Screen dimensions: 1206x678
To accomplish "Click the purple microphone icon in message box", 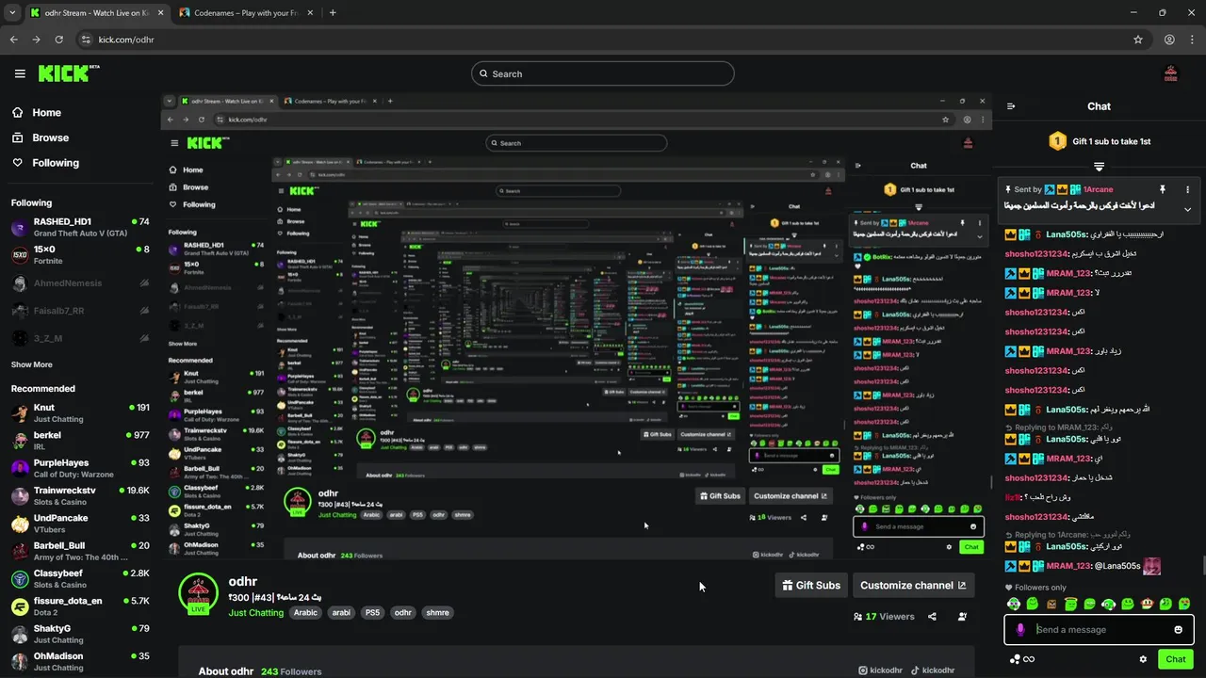I will coord(1020,630).
